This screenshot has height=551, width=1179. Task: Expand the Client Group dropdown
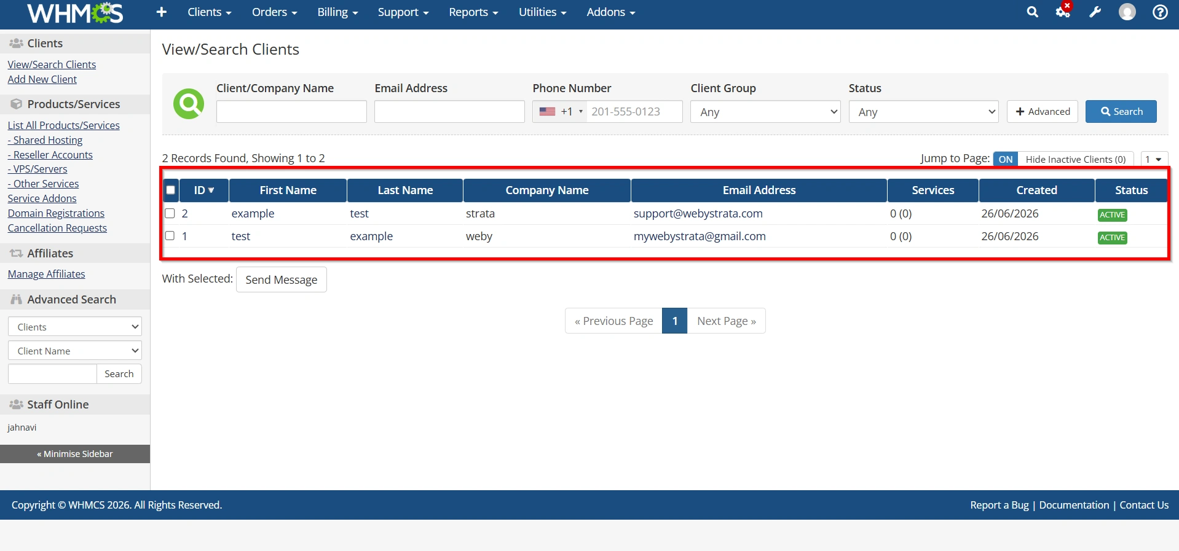tap(765, 112)
